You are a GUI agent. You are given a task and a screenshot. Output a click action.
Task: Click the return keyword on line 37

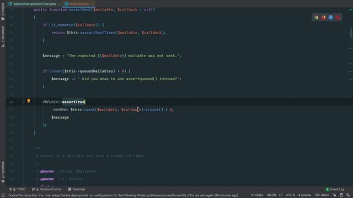pyautogui.click(x=58, y=32)
